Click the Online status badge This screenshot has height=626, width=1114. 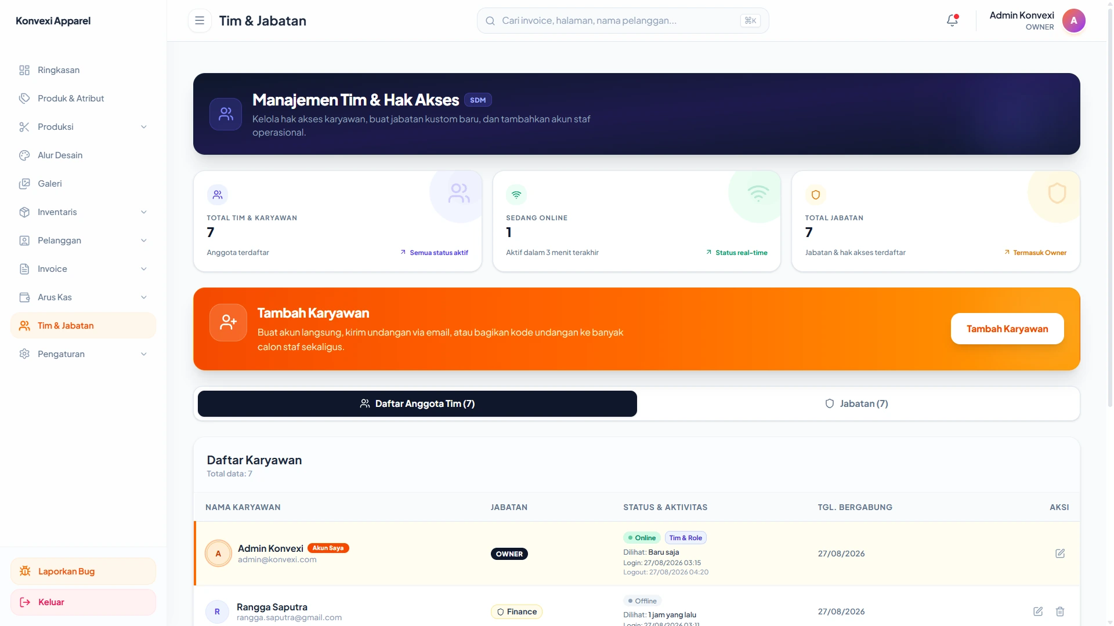(x=642, y=538)
